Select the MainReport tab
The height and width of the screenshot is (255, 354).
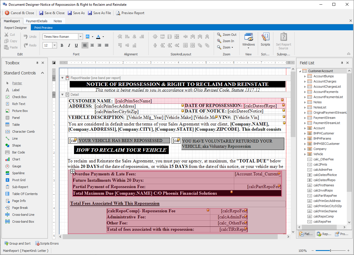coord(12,21)
